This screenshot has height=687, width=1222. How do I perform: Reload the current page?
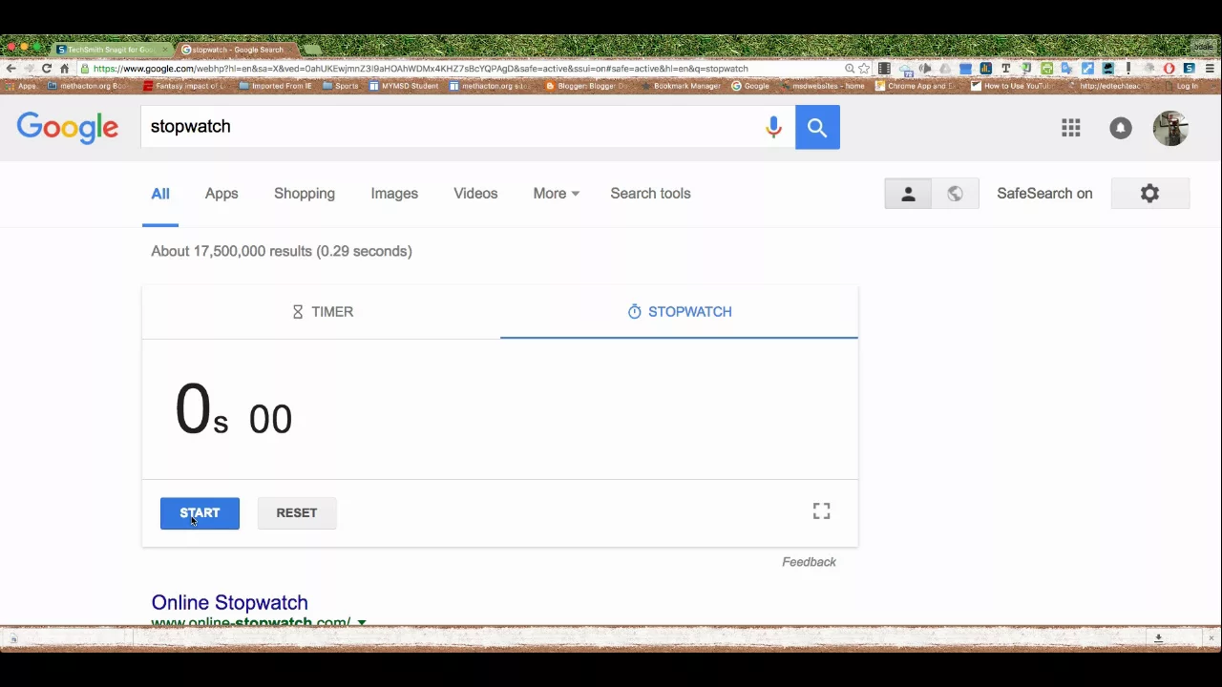[46, 69]
